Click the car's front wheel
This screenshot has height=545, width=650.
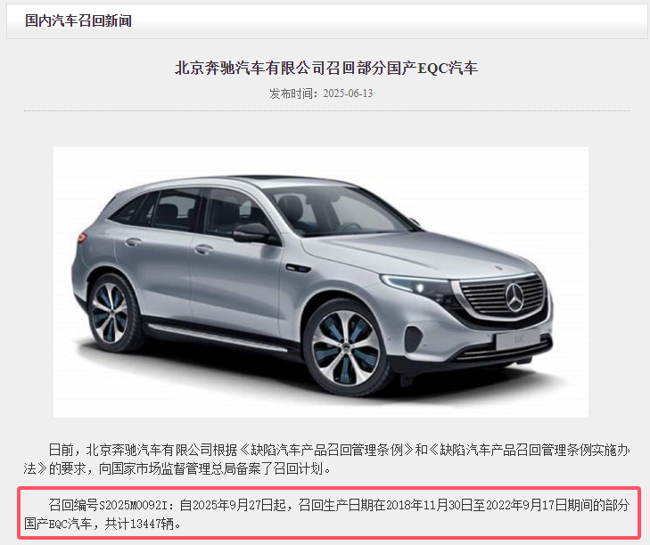(x=345, y=348)
